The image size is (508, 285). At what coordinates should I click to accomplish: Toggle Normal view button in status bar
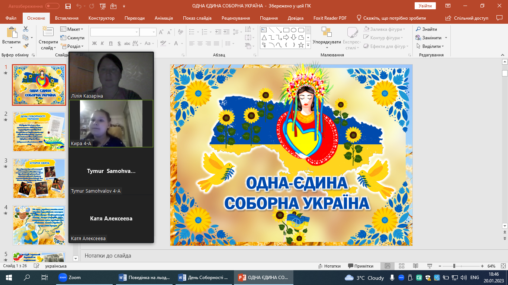[387, 266]
